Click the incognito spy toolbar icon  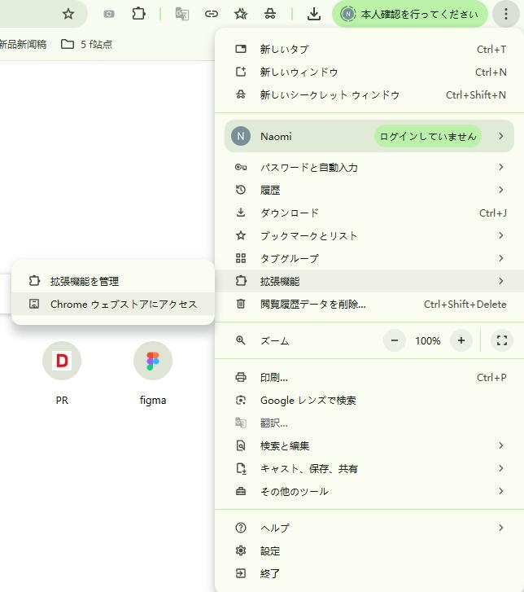click(x=270, y=14)
